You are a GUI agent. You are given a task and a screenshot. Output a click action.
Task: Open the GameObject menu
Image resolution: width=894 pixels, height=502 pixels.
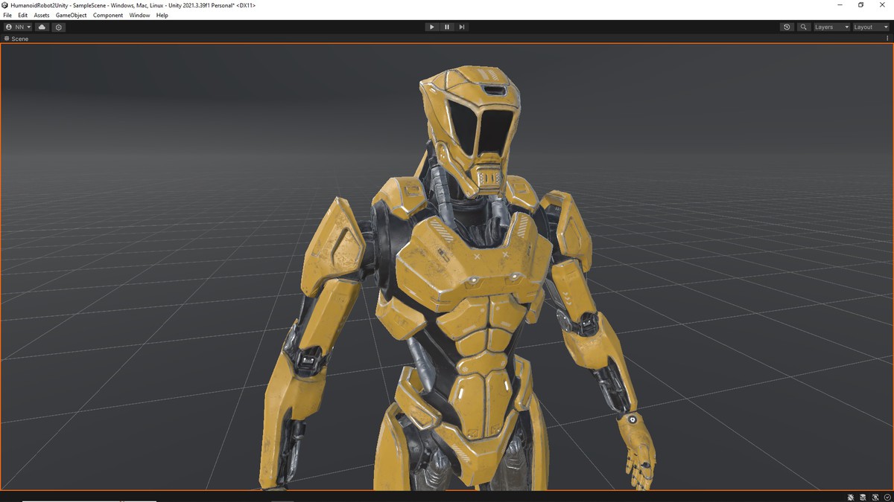[x=71, y=15]
